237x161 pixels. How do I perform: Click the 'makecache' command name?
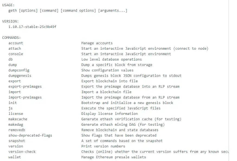click(x=18, y=119)
